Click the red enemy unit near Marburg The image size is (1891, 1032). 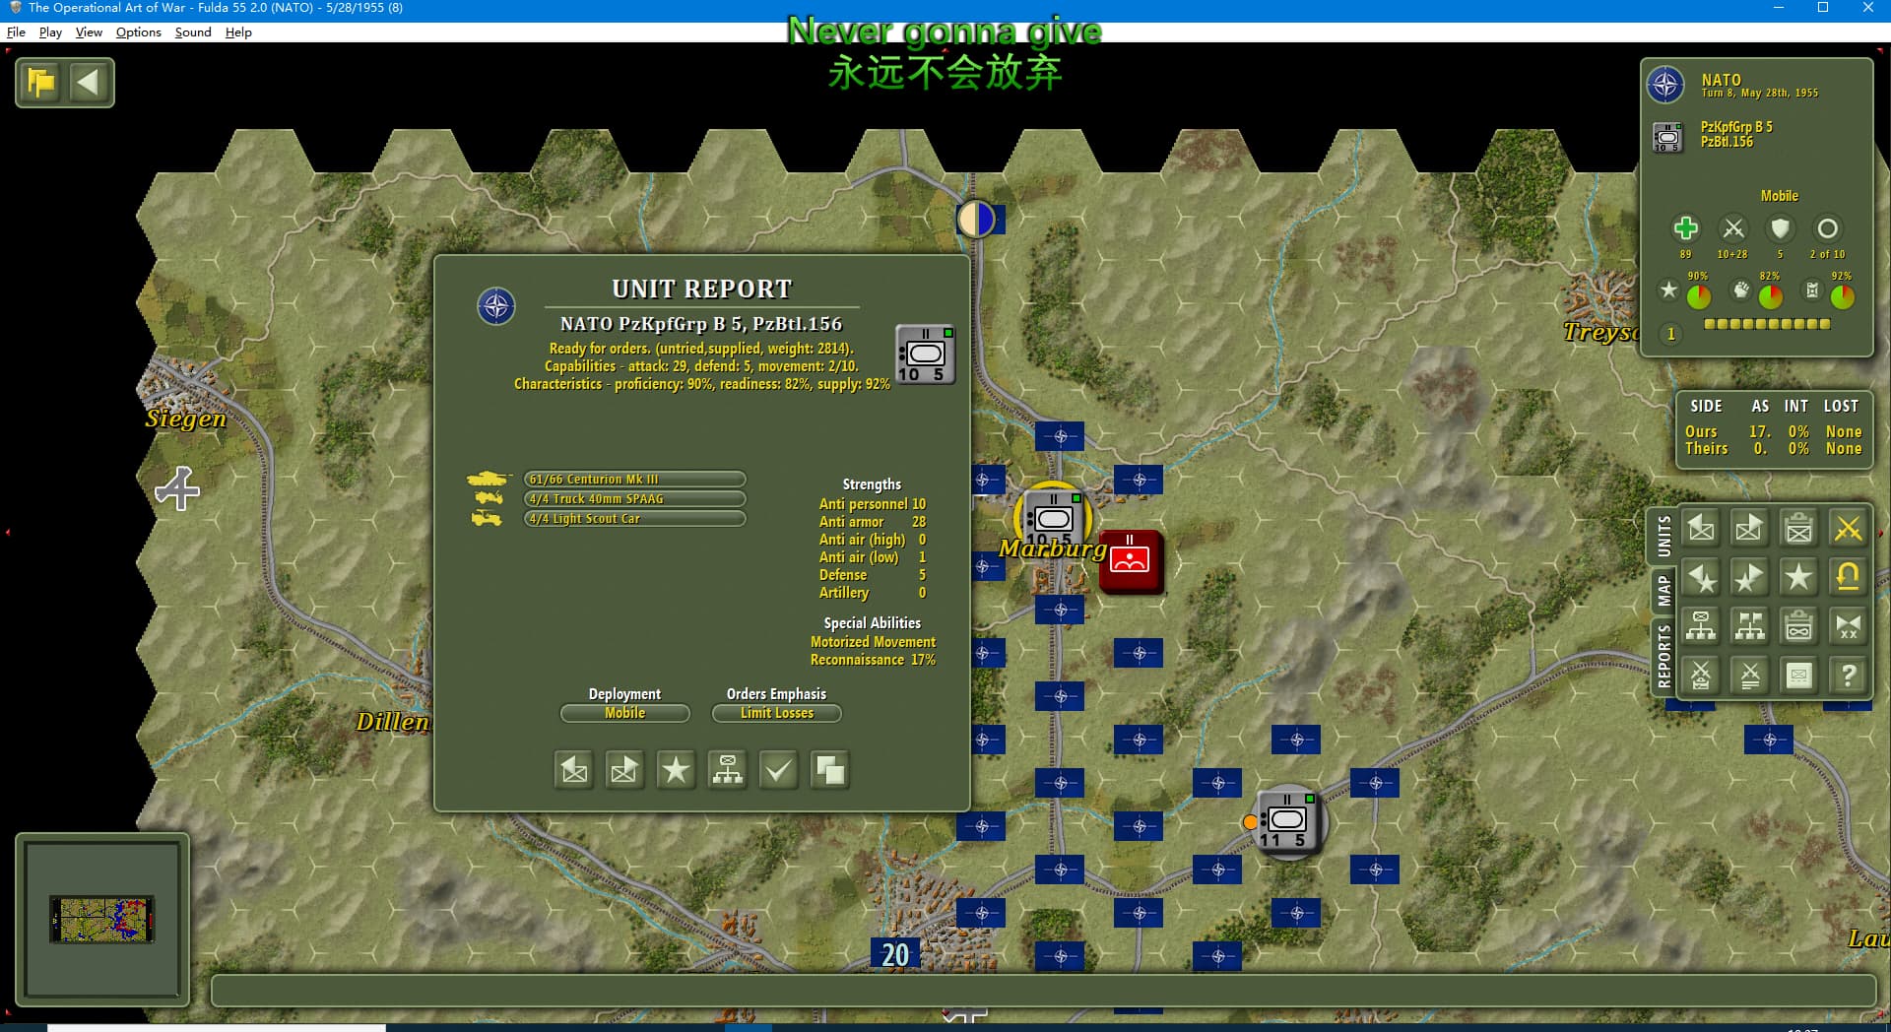pos(1131,561)
